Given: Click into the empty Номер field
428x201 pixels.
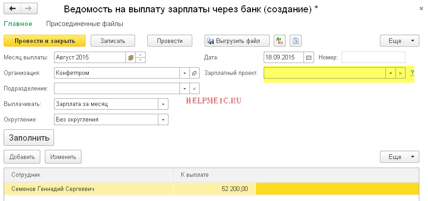Looking at the screenshot, I should pos(374,58).
